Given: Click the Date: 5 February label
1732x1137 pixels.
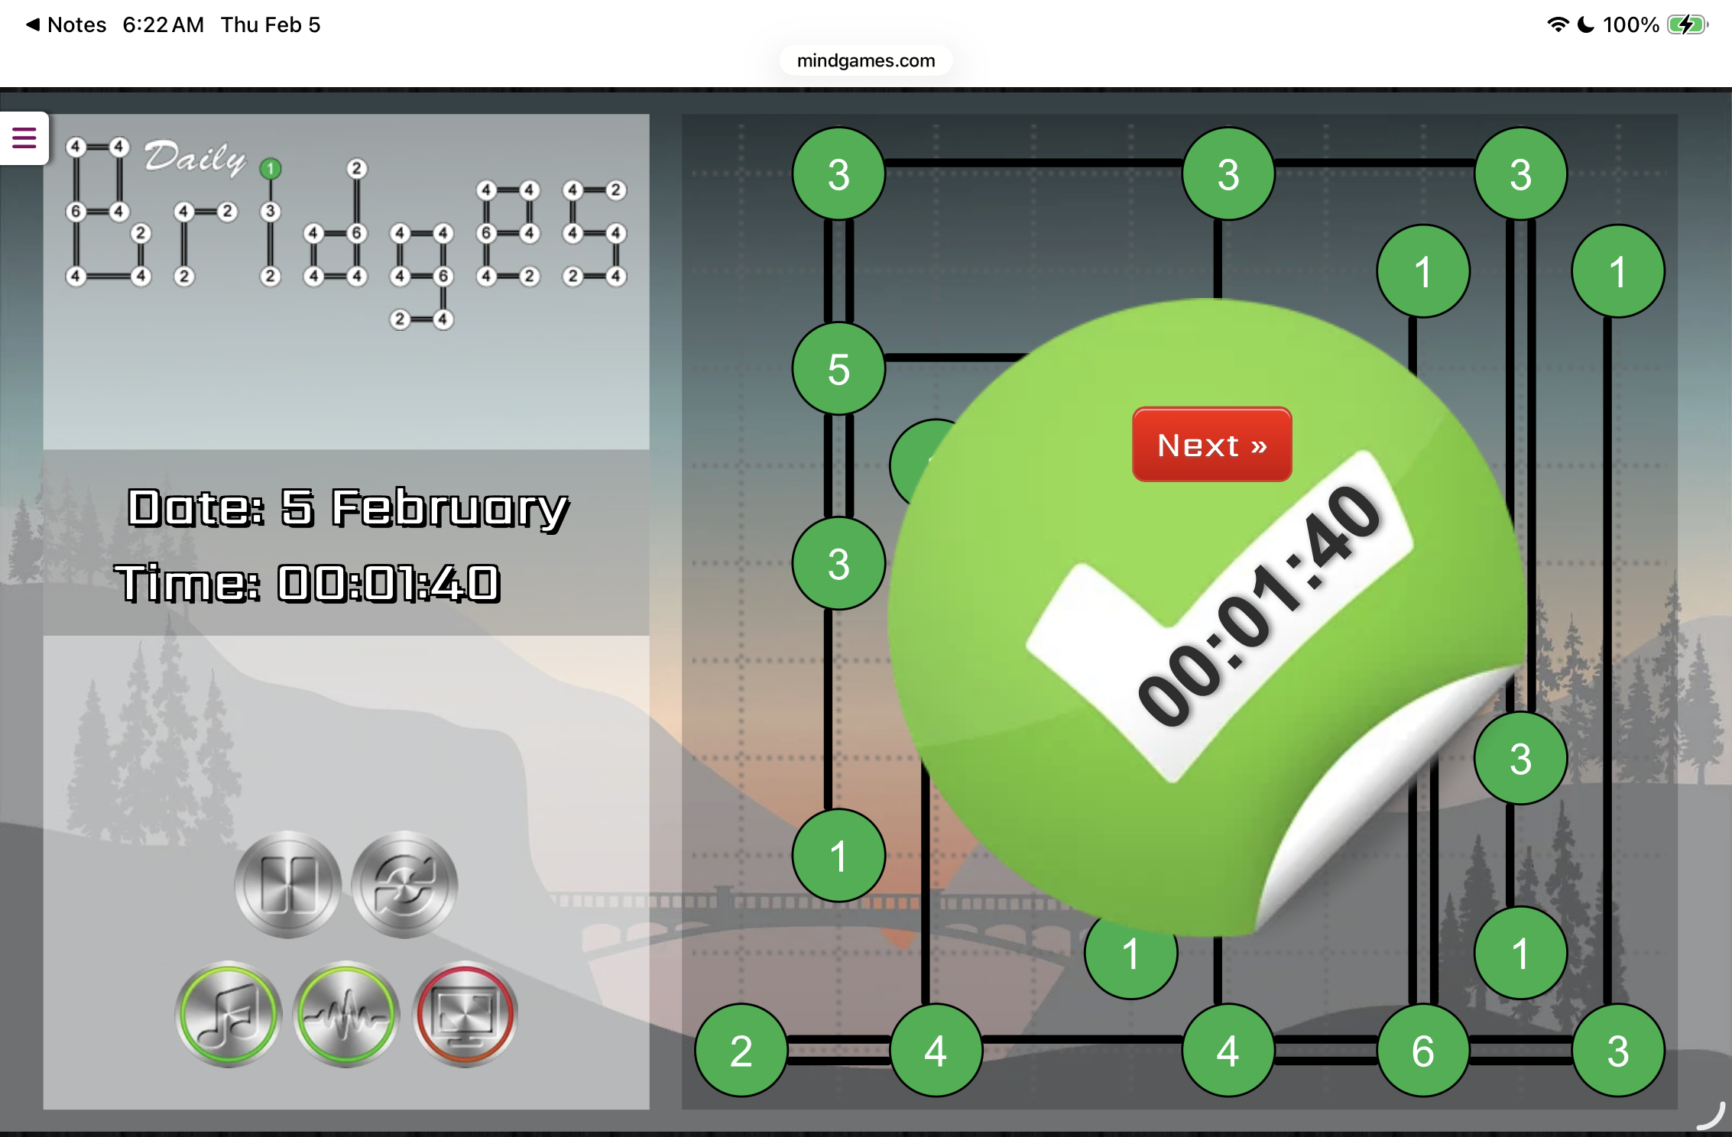Looking at the screenshot, I should coord(348,507).
